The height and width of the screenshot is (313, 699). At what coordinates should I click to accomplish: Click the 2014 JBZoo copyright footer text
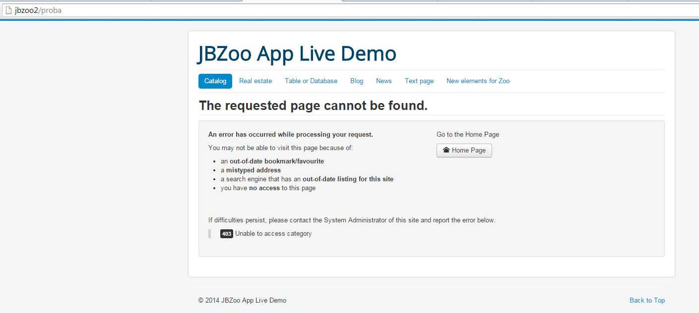[x=242, y=300]
